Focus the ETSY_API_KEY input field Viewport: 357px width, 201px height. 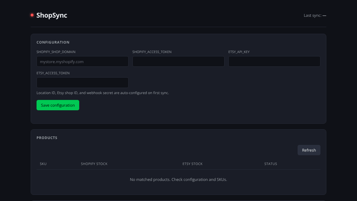tap(274, 61)
